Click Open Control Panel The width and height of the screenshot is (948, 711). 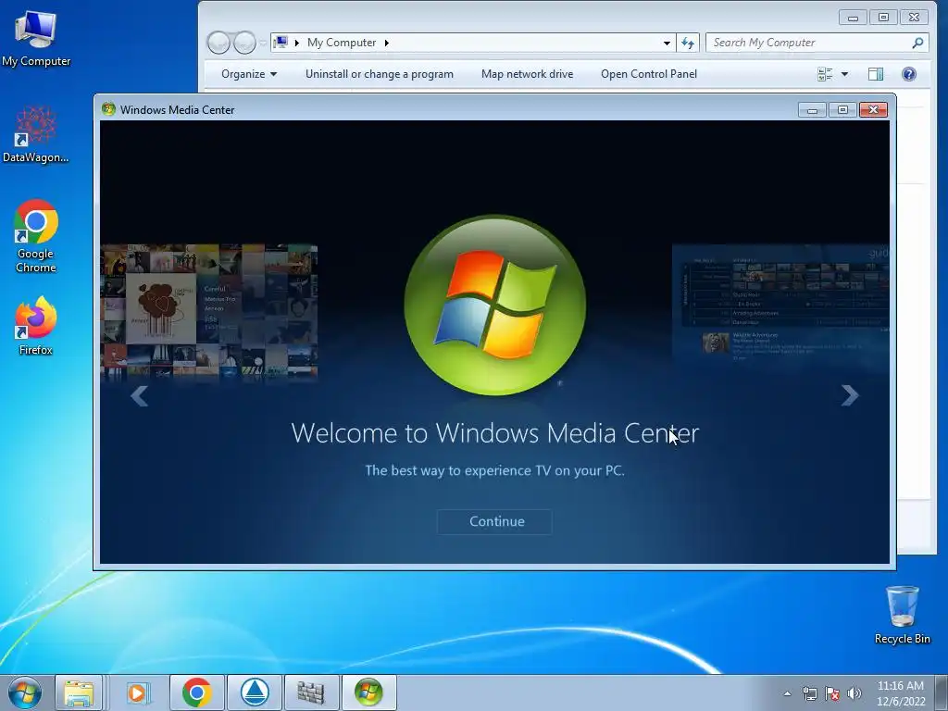pos(649,74)
